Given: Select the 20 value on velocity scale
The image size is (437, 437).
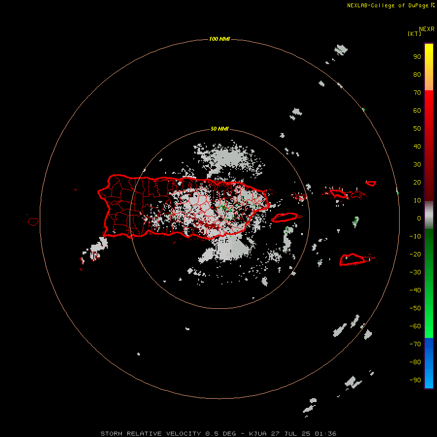Looking at the screenshot, I should 417,183.
